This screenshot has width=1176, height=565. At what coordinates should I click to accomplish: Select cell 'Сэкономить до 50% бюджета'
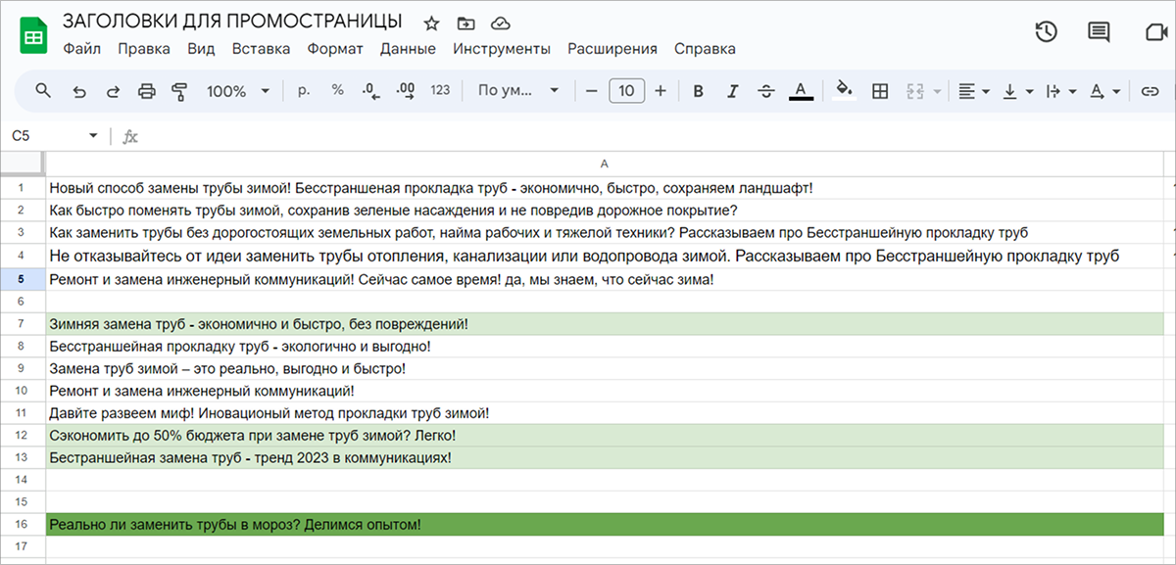coord(604,436)
